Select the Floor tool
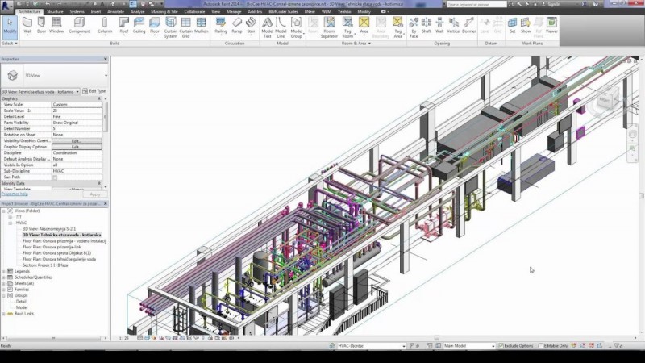Image resolution: width=645 pixels, height=363 pixels. coord(155,26)
